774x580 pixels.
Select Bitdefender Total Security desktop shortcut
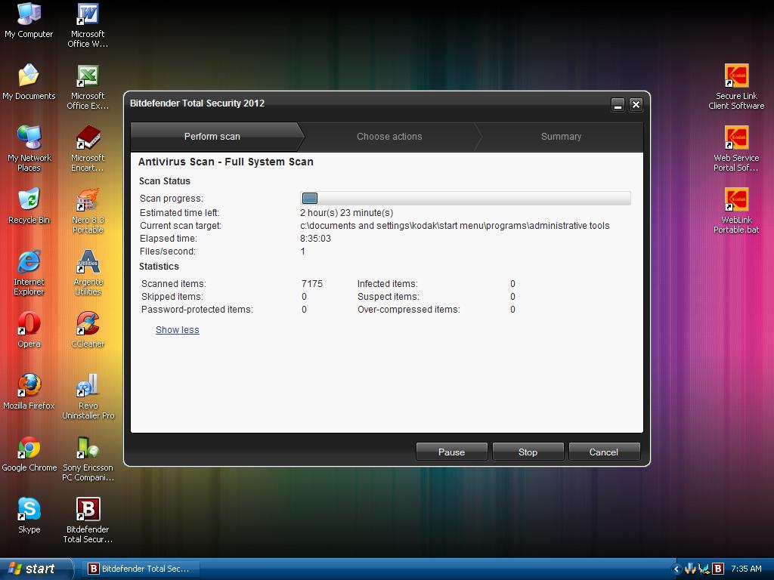click(x=88, y=521)
